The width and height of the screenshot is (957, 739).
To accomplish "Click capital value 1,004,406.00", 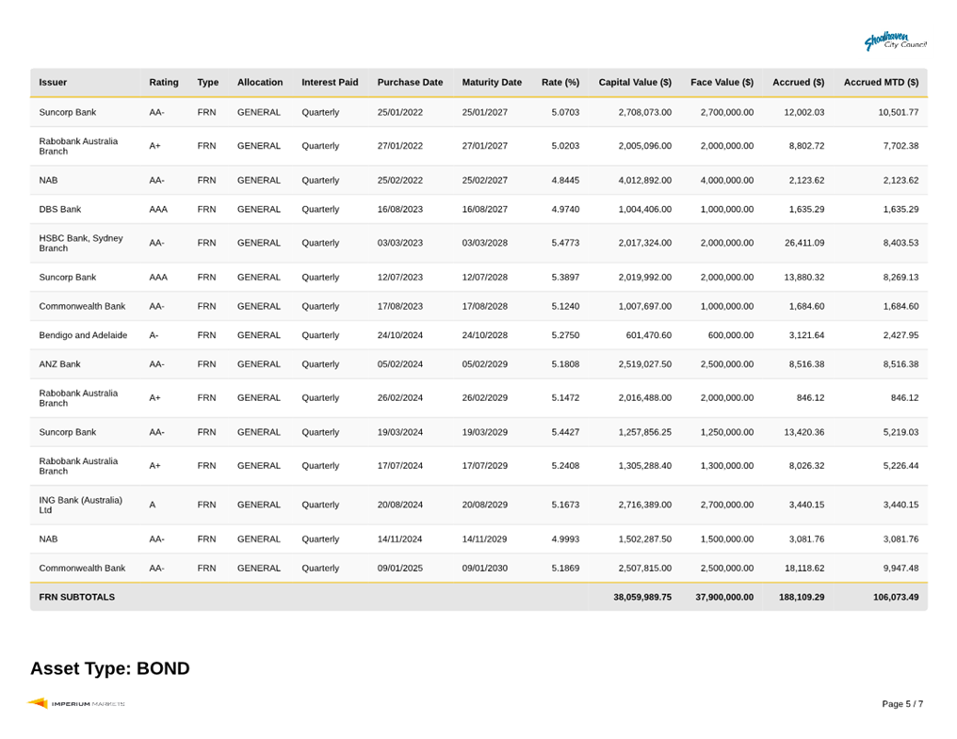I will coord(644,209).
